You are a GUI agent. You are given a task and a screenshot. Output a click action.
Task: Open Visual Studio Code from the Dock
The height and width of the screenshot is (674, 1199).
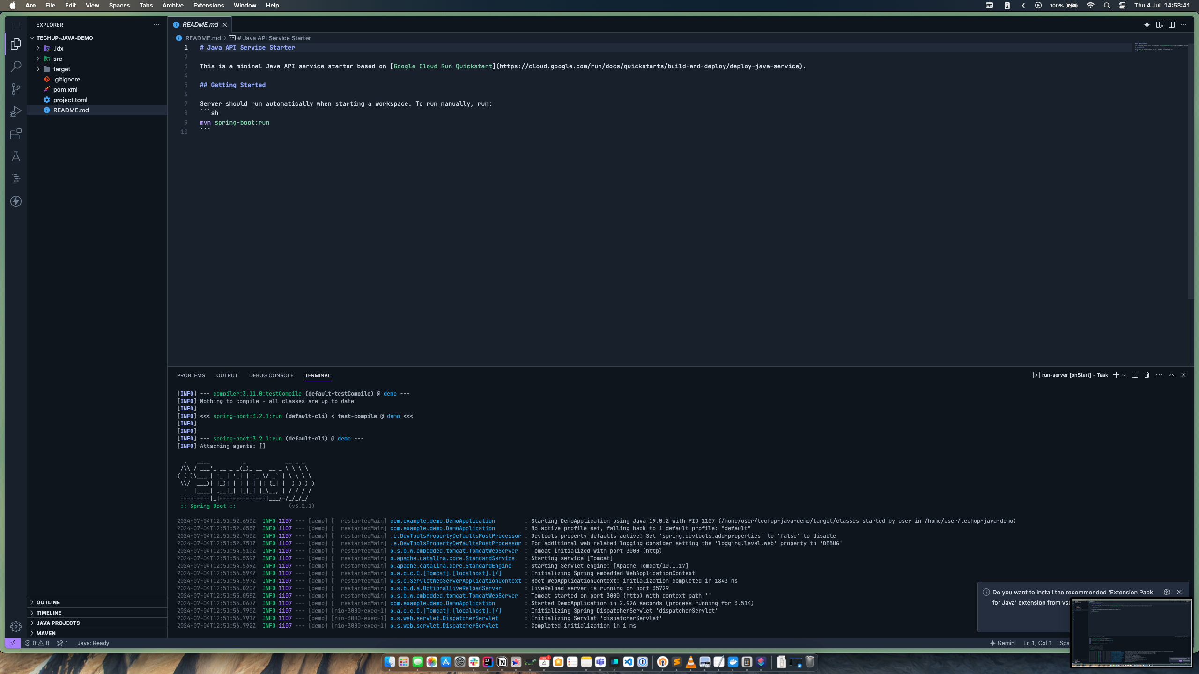[x=629, y=662]
